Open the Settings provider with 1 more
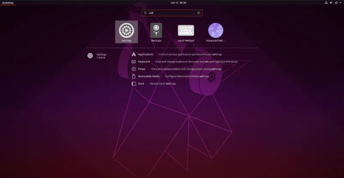Screen dimensions: 344x178 tap(97, 56)
